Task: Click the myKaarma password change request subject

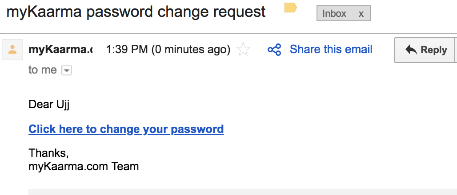Action: [136, 12]
